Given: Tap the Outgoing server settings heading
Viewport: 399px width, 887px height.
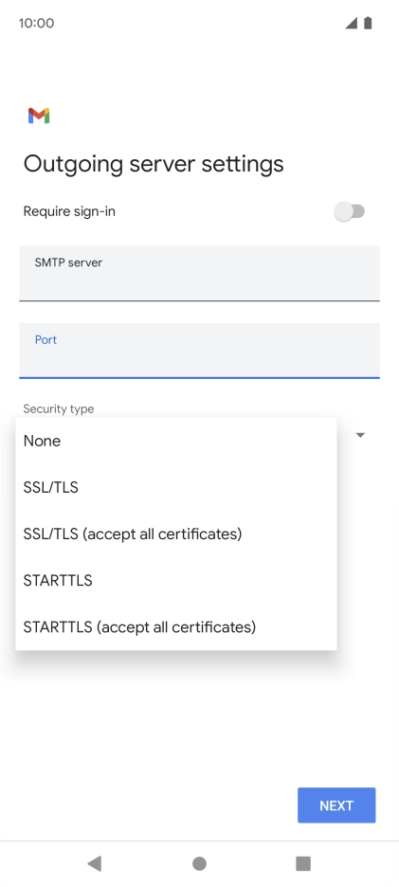Looking at the screenshot, I should (154, 164).
